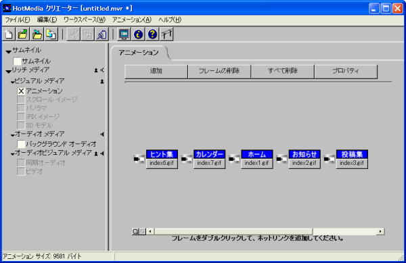The width and height of the screenshot is (406, 263).
Task: Click the blue question mark help icon
Action: pyautogui.click(x=152, y=34)
